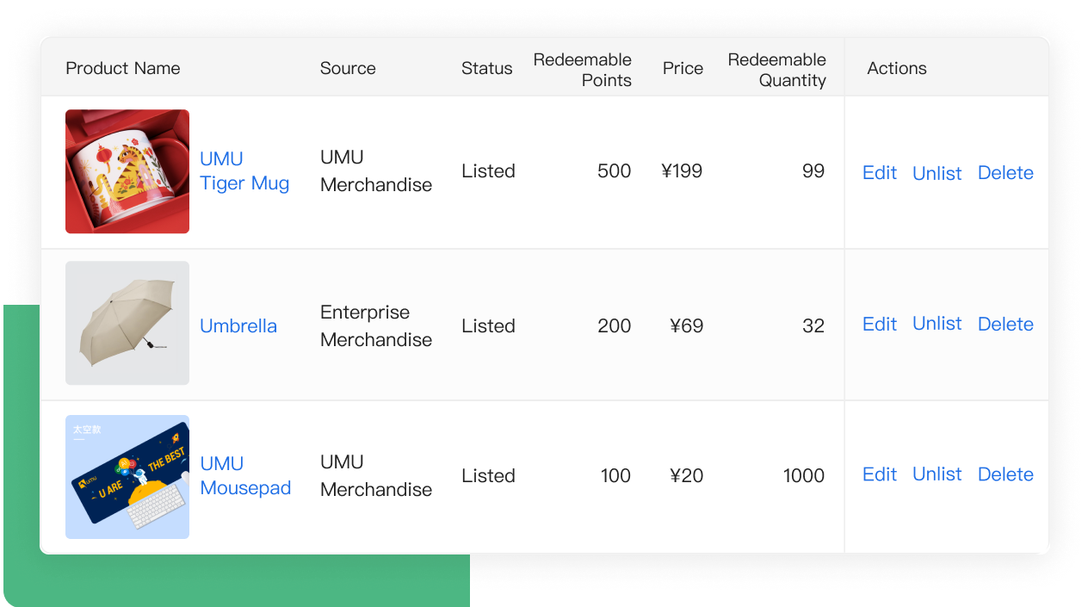The height and width of the screenshot is (607, 1088).
Task: Open the UMU Mousepad thumbnail image
Action: coord(127,477)
